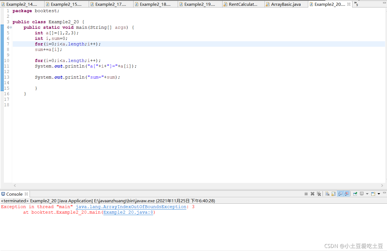Select the Pin Console icon
The width and height of the screenshot is (387, 251).
355,194
